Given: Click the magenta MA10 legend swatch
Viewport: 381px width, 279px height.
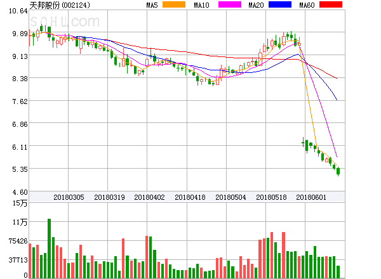Looking at the screenshot, I should click(x=230, y=4).
